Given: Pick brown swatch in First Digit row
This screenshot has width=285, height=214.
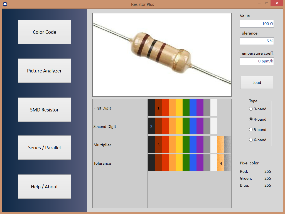Looking at the screenshot, I should tap(158, 108).
